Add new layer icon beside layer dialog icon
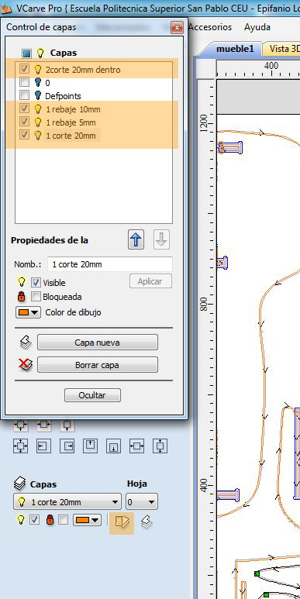 point(146,522)
